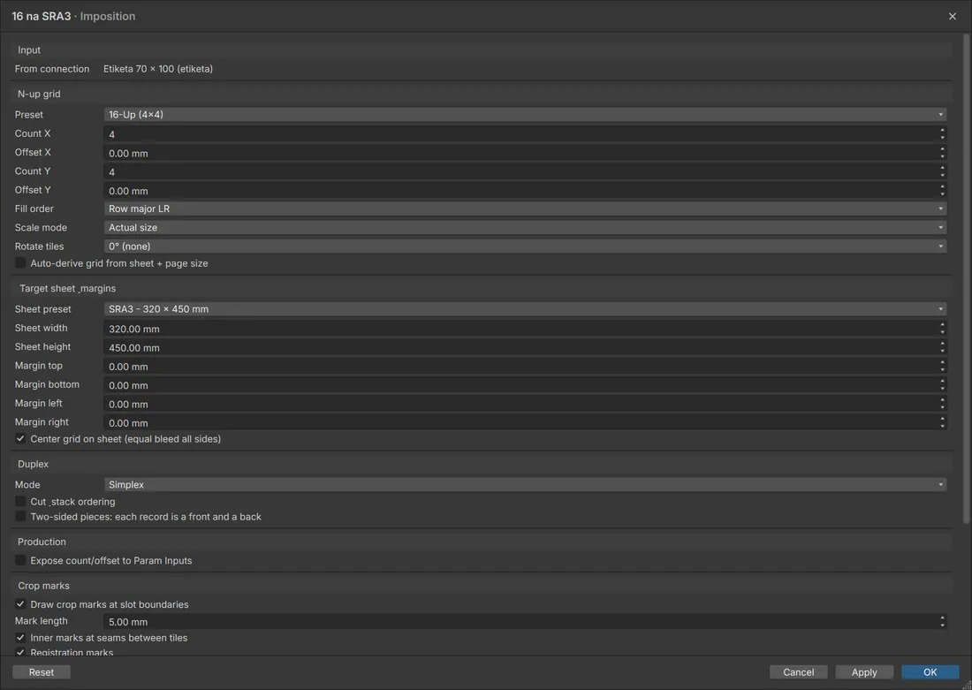Screen dimensions: 972x690
Task: Click the Cancel button
Action: pos(799,672)
